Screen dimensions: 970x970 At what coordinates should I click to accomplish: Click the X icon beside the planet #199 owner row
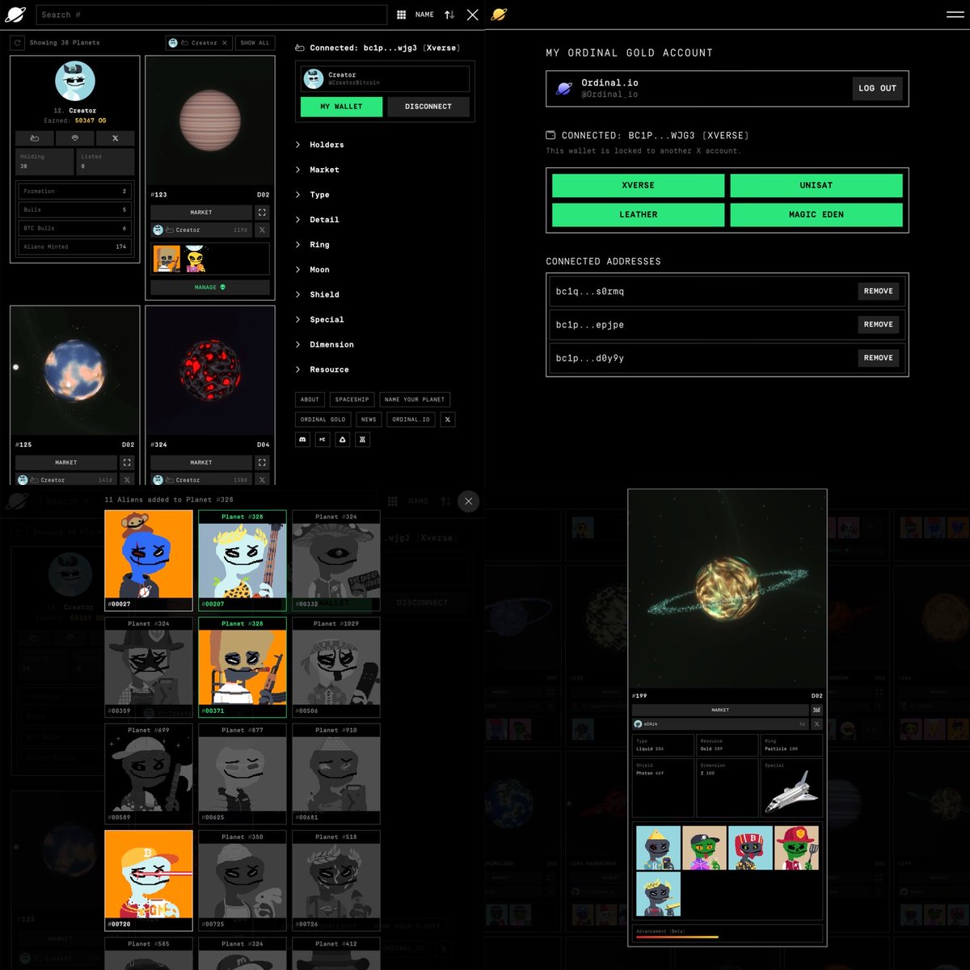pyautogui.click(x=816, y=723)
